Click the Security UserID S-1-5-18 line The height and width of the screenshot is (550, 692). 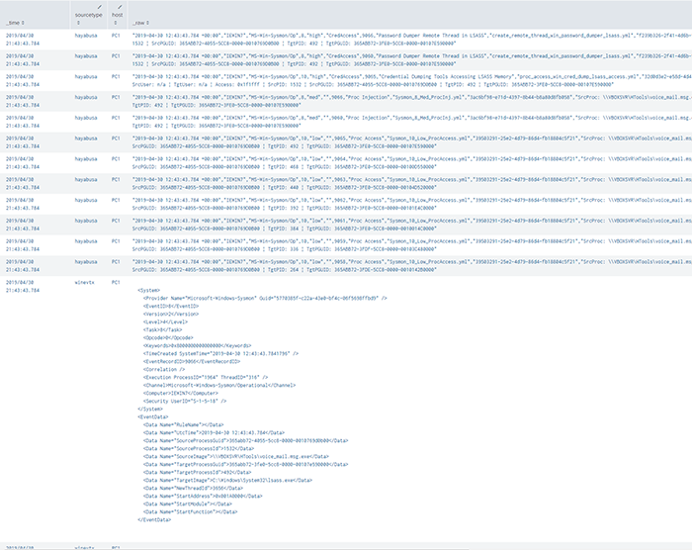click(x=185, y=402)
